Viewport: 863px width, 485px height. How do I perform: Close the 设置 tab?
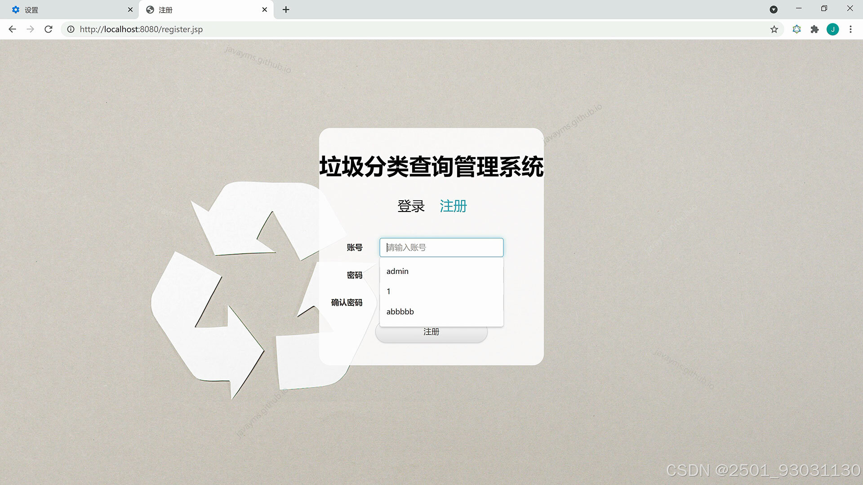coord(130,9)
